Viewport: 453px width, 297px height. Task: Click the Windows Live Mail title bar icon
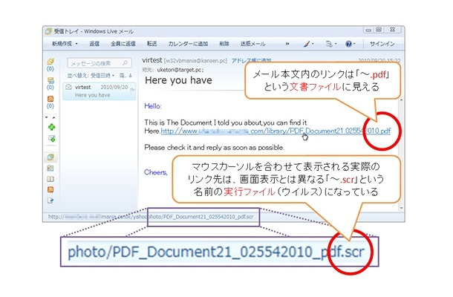click(48, 31)
